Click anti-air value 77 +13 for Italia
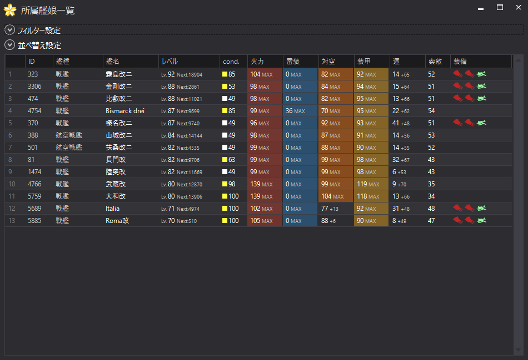528x360 pixels. click(x=330, y=209)
